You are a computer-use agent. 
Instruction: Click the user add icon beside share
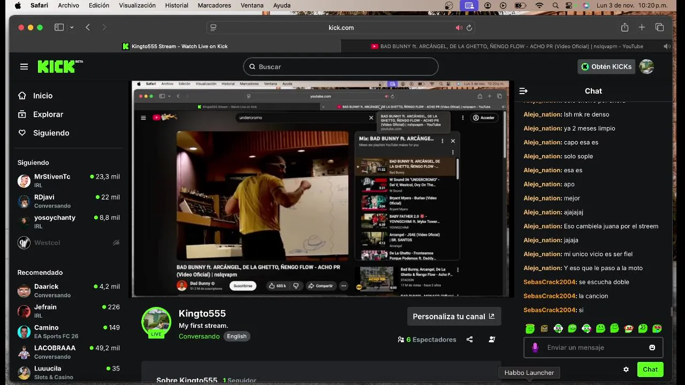point(492,340)
